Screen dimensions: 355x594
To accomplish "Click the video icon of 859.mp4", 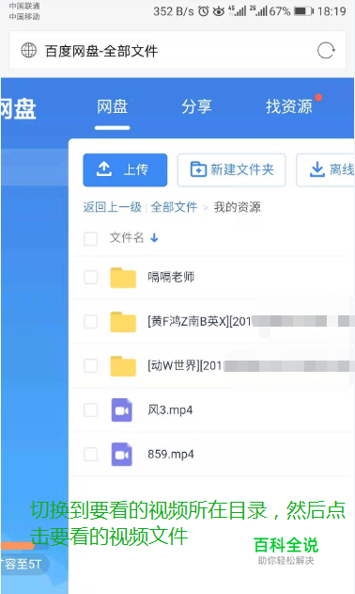I will coord(122,455).
